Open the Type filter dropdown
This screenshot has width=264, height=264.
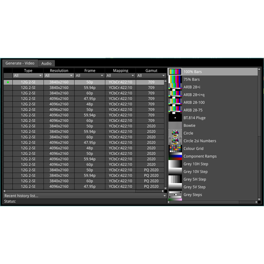(28, 76)
